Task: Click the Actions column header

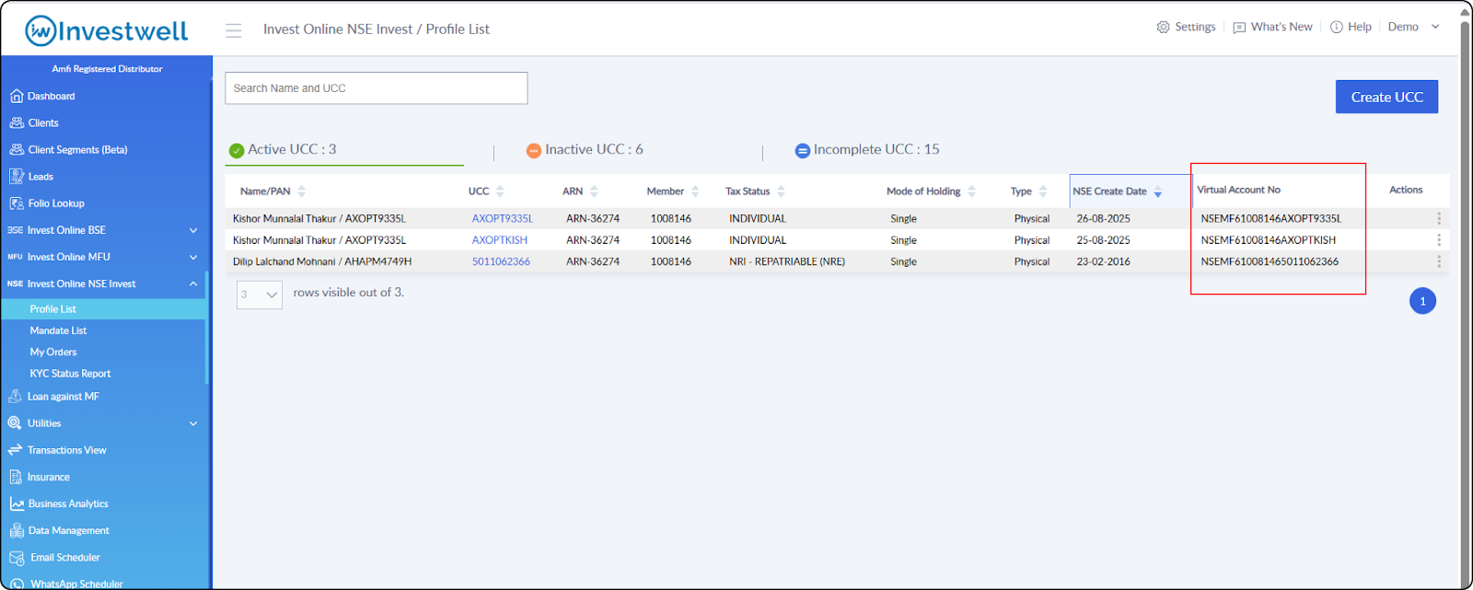Action: pos(1406,190)
